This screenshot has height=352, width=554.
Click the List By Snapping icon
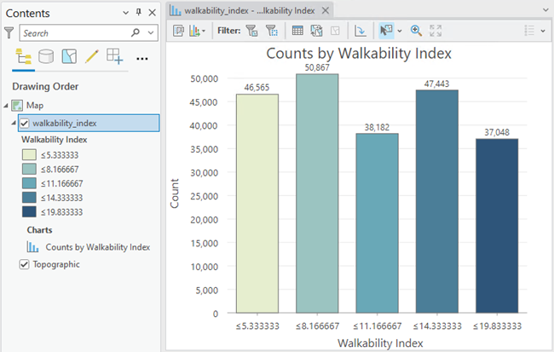[x=115, y=58]
